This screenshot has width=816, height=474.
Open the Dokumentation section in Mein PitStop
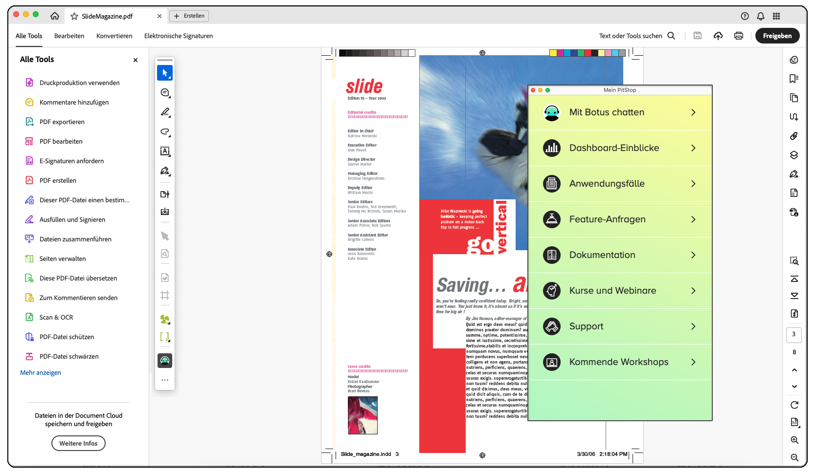[x=620, y=255]
